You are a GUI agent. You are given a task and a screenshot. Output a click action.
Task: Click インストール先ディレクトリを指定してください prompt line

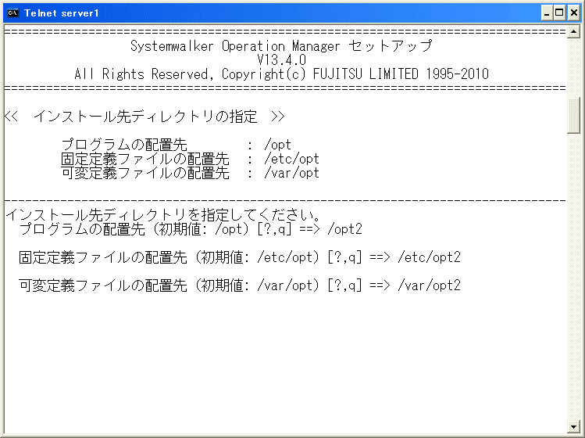[x=163, y=215]
